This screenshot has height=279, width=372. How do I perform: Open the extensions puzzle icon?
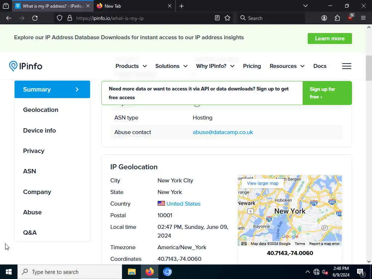click(337, 18)
